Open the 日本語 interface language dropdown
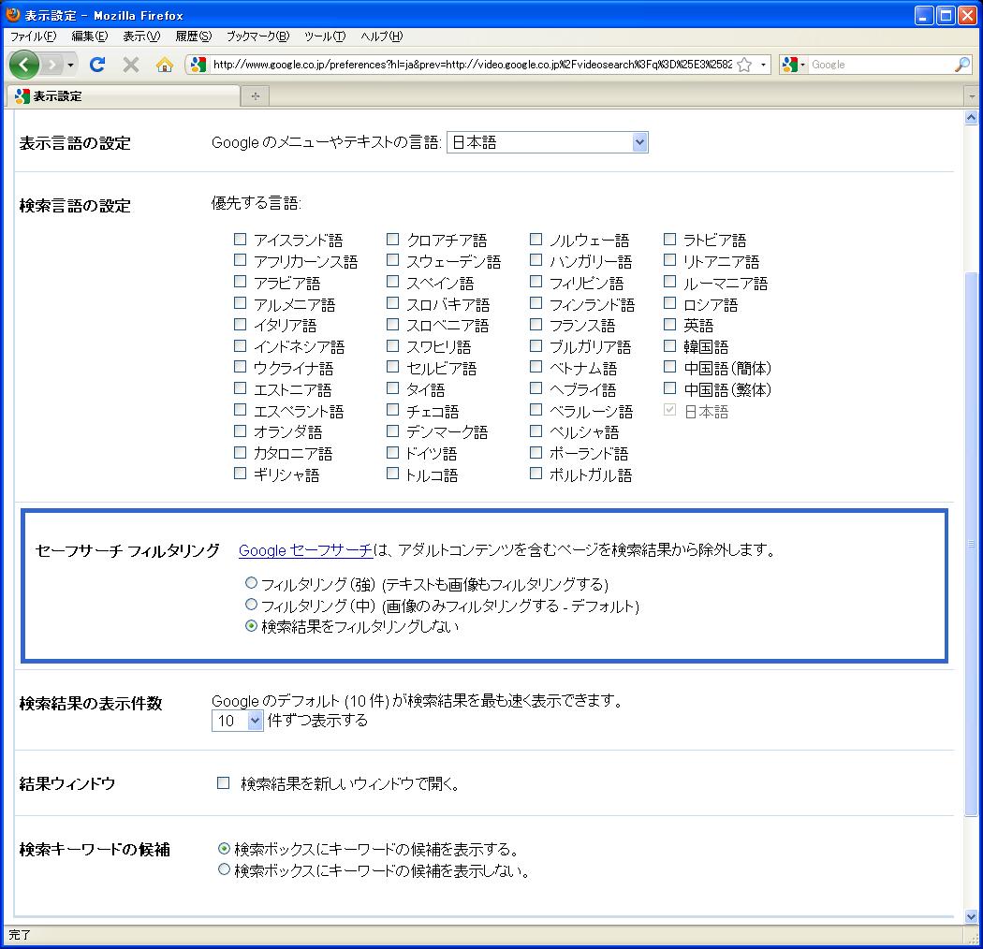 548,142
